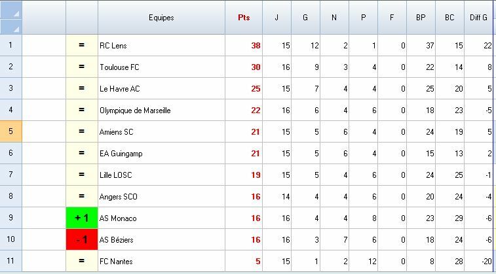Select the EA Guingamp team cell
The height and width of the screenshot is (274, 496).
(x=121, y=153)
